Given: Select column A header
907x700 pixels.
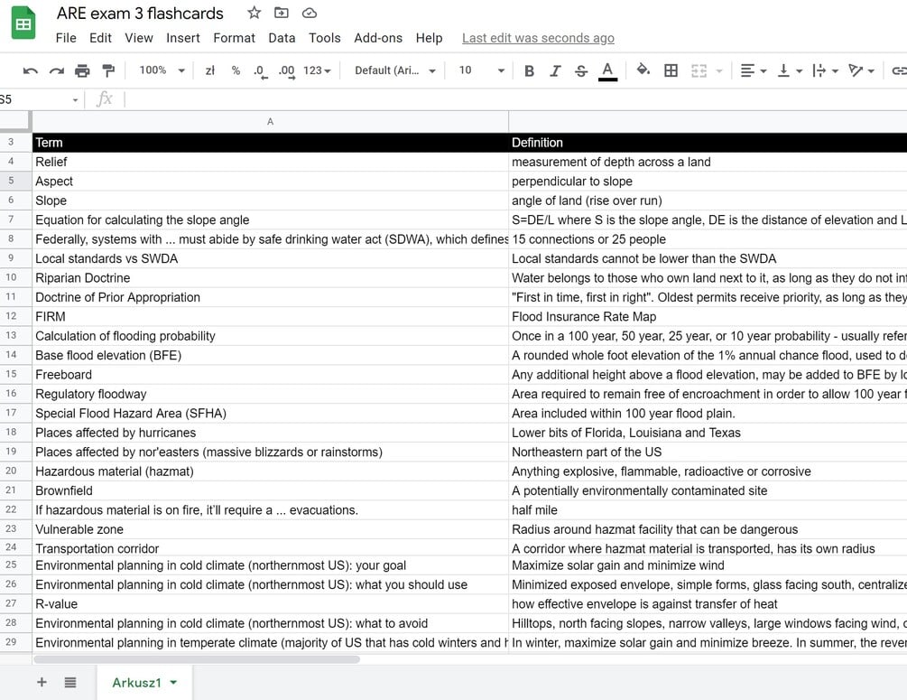Looking at the screenshot, I should [270, 122].
